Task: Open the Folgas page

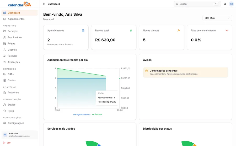Action: click(x=20, y=44)
